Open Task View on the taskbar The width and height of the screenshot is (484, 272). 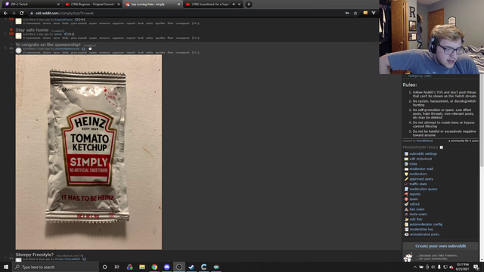[x=117, y=267]
